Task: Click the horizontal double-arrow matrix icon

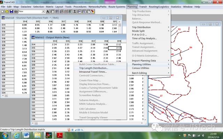Action: click(x=79, y=11)
